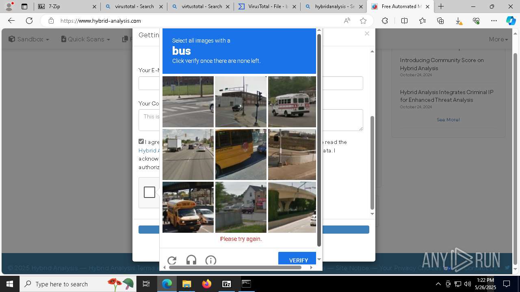Open Introducing Community Score article link
Viewport: 520px width, 292px height.
[x=442, y=64]
